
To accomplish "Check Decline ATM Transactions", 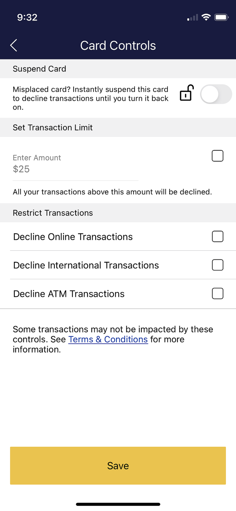I will click(x=217, y=293).
